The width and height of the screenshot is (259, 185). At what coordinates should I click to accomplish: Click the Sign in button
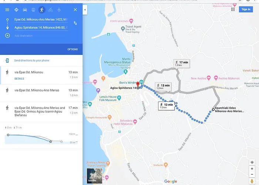[246, 9]
